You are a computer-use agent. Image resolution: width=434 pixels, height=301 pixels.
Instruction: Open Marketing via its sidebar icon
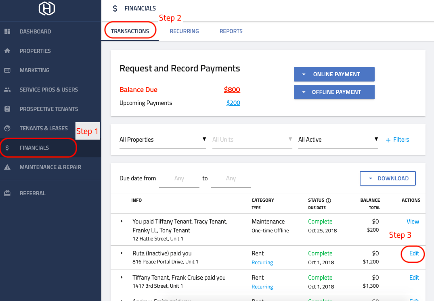[7, 70]
